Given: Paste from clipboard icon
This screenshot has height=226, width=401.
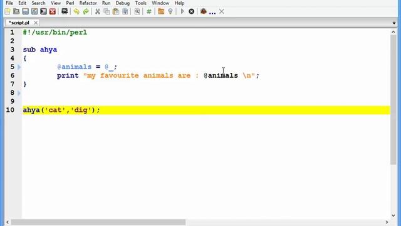Looking at the screenshot, I should click(x=116, y=11).
